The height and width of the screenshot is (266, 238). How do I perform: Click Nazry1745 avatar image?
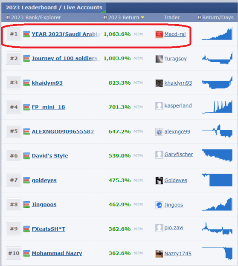[159, 254]
